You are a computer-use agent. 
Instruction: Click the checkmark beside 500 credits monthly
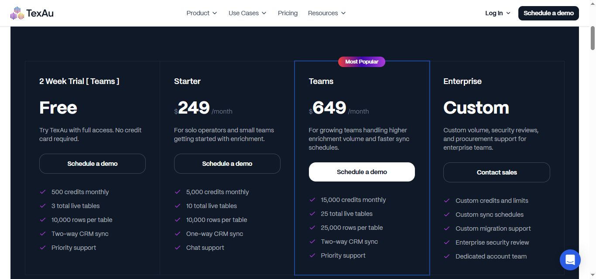coord(43,192)
